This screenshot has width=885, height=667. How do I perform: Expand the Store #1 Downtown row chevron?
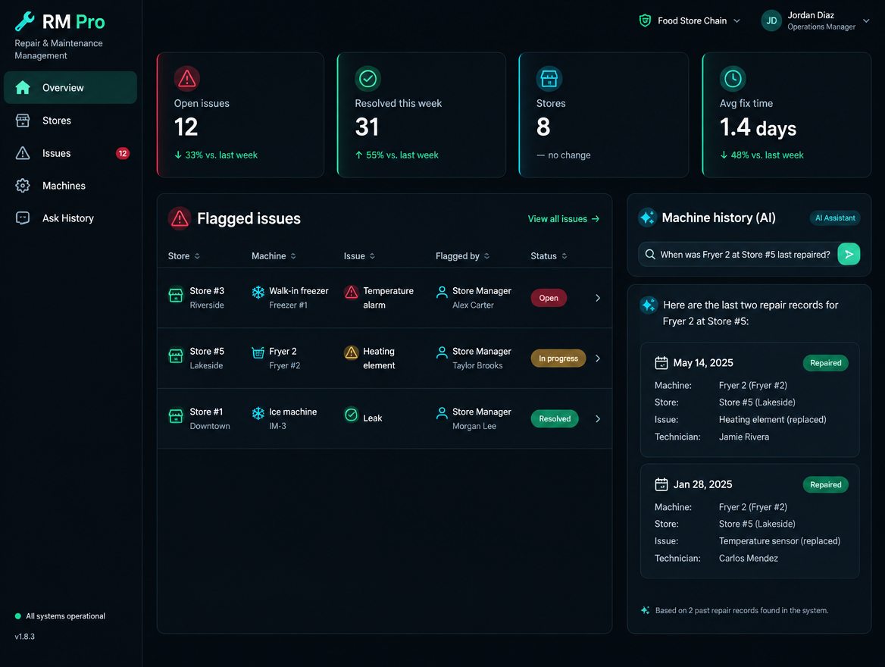click(x=598, y=418)
